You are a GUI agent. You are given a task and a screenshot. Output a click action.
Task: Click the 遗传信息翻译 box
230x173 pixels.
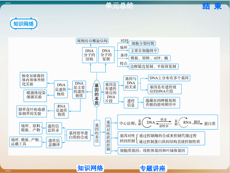tap(54, 143)
